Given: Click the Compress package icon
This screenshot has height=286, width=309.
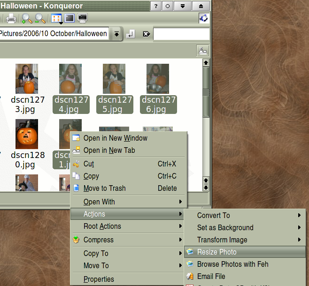Looking at the screenshot, I should coord(76,240).
